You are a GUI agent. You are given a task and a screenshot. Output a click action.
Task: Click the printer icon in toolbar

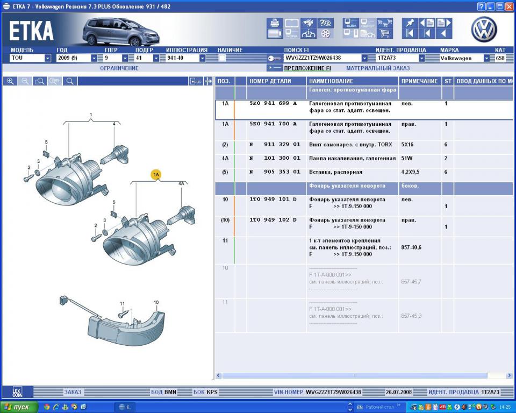click(x=275, y=23)
